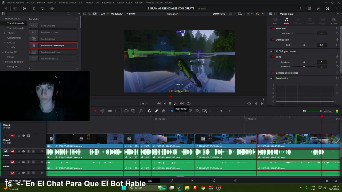
Task: Collapse the Resolve FX category
Action: coord(2,52)
